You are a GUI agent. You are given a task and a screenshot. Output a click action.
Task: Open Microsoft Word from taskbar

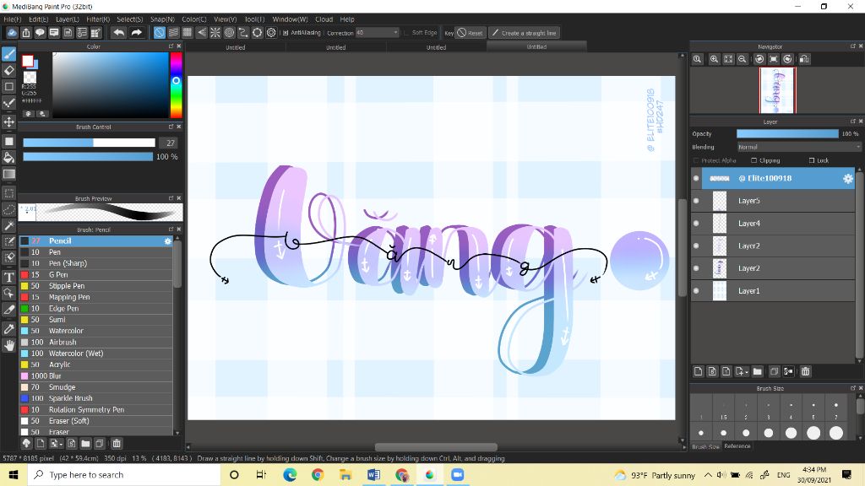373,475
